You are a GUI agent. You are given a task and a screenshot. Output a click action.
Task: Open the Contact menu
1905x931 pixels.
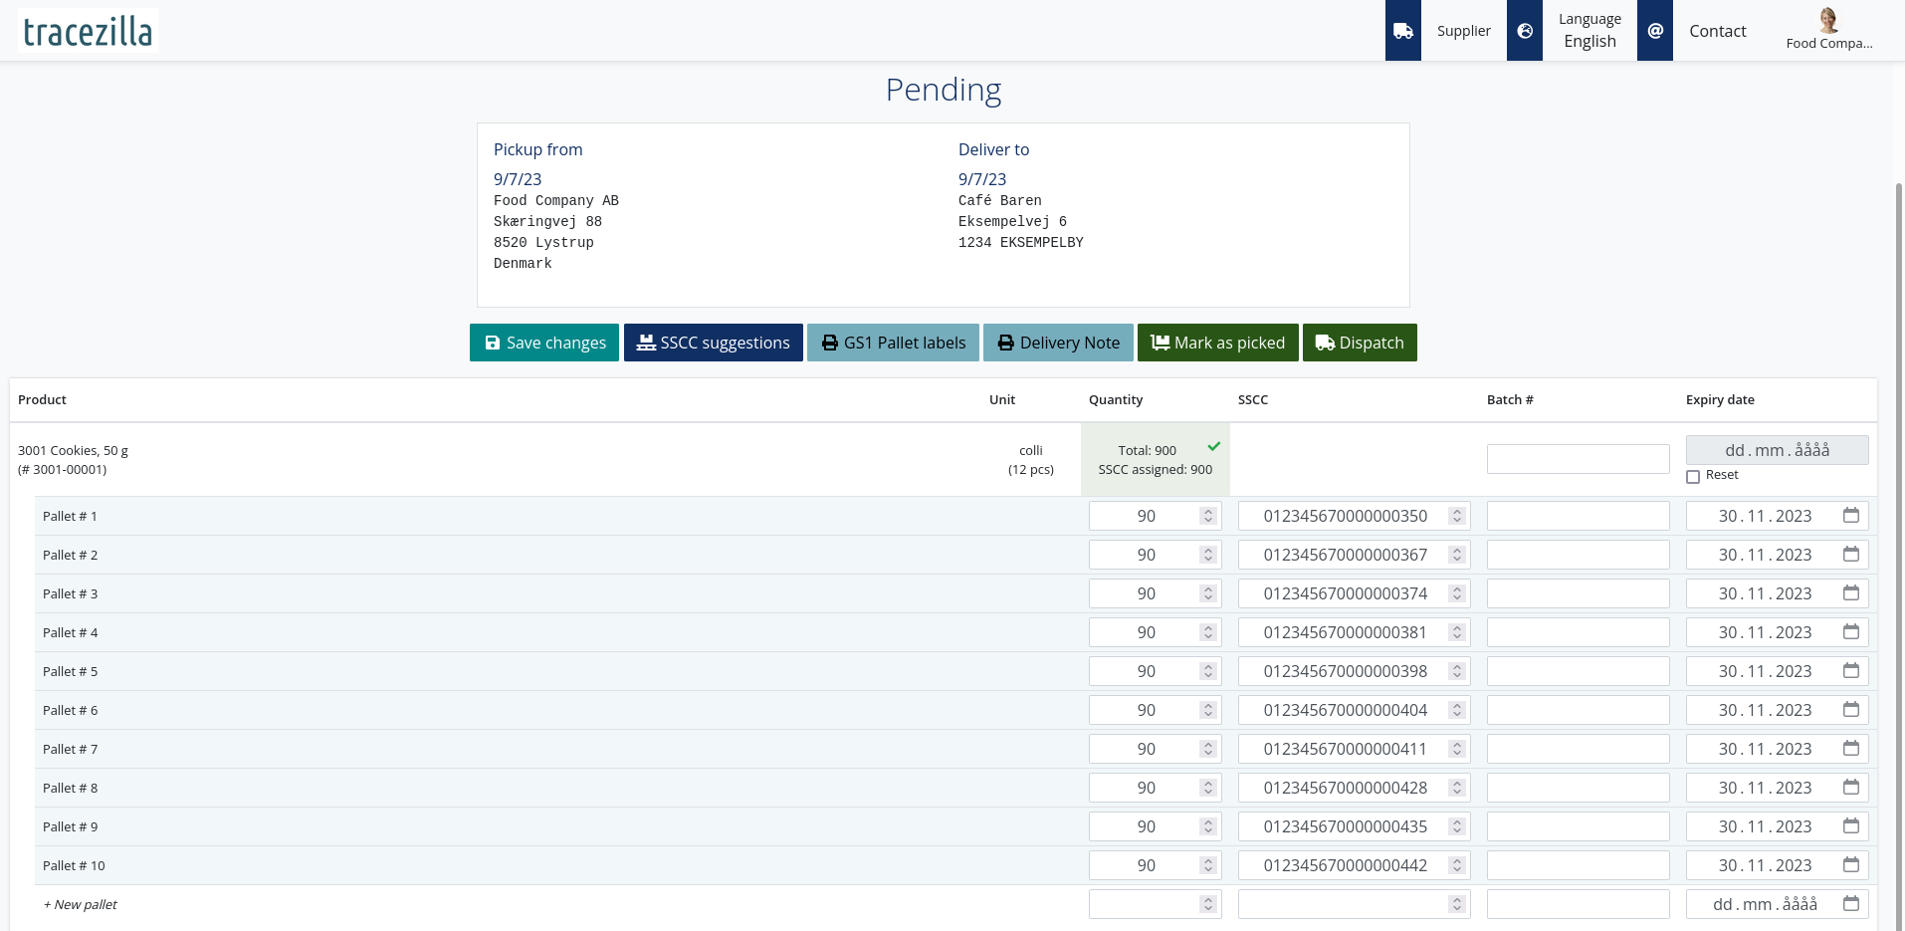pos(1717,30)
